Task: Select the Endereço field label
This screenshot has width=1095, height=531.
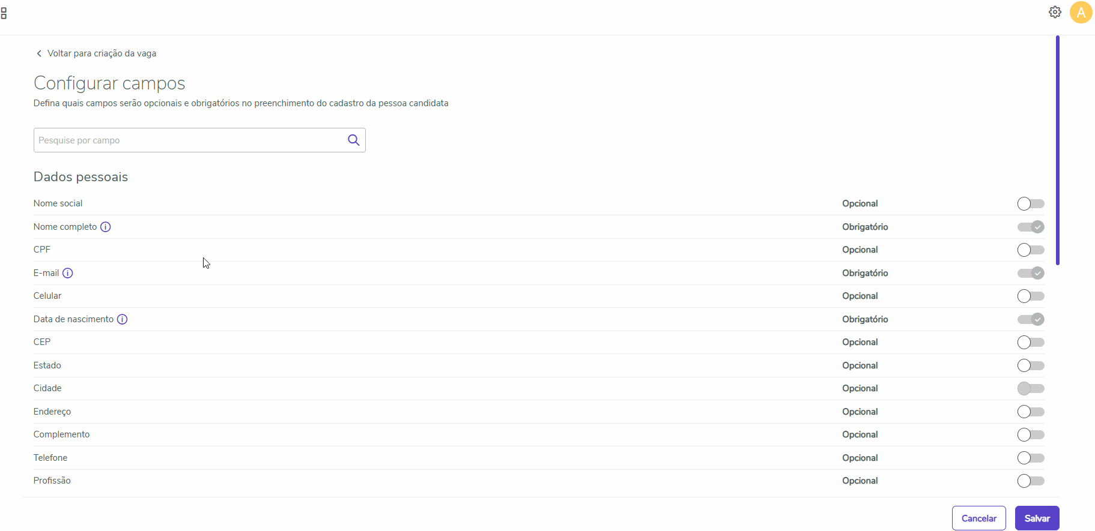Action: 52,412
